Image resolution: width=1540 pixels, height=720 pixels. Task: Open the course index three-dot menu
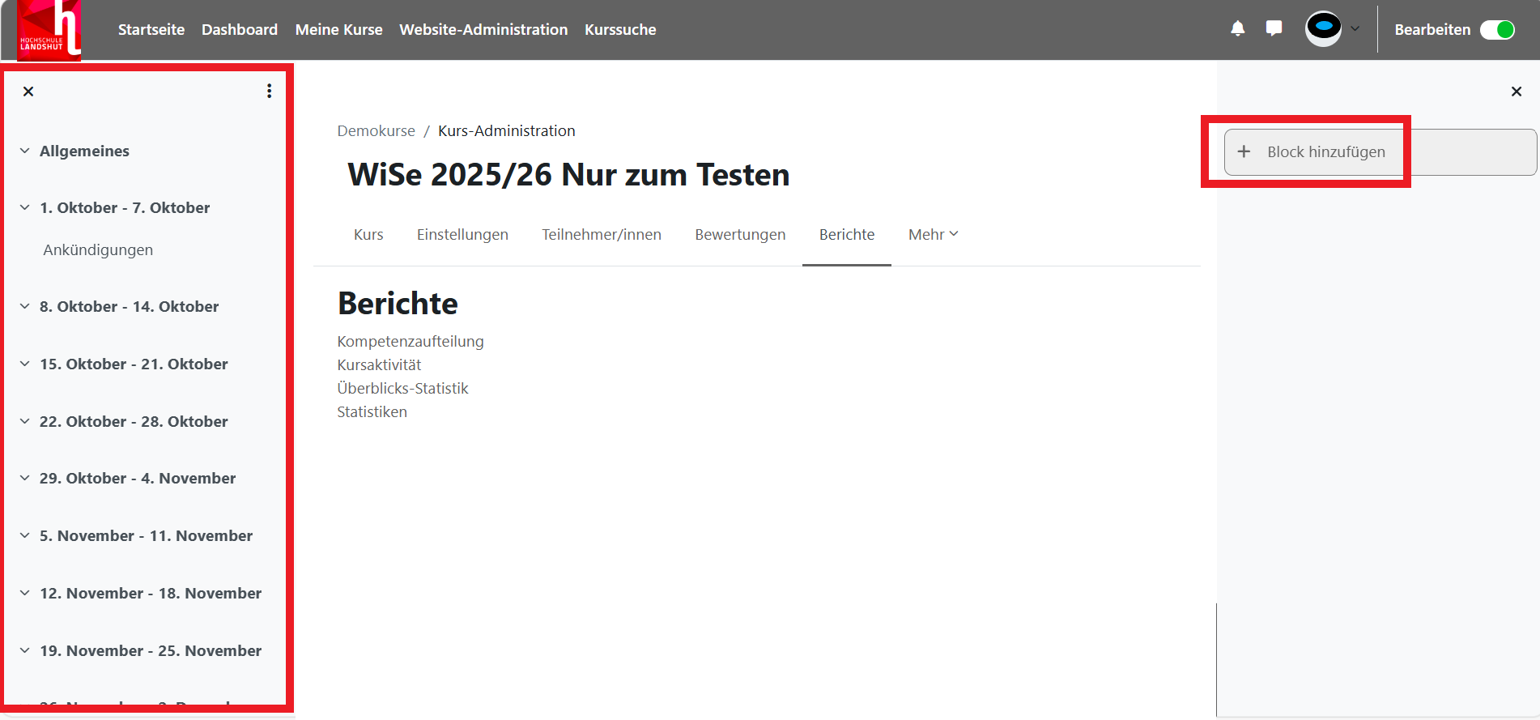click(x=269, y=92)
